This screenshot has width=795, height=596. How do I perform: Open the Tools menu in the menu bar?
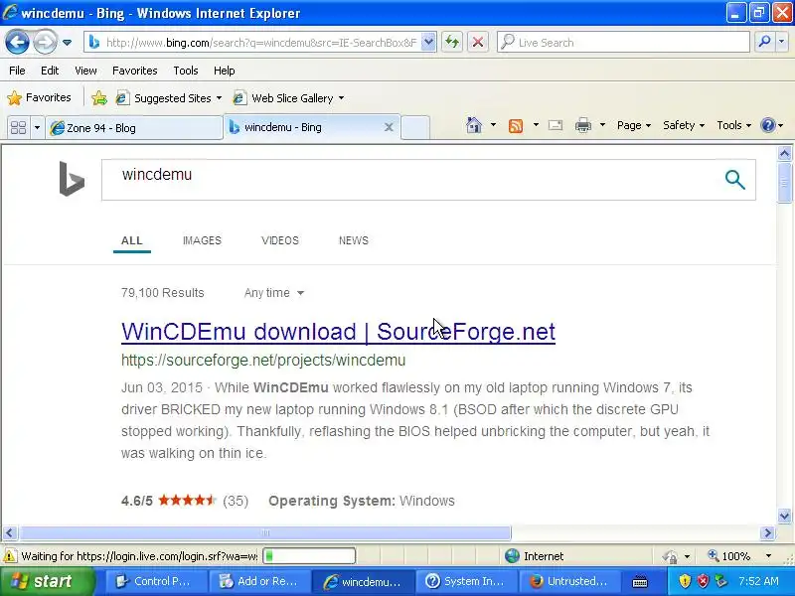[186, 71]
